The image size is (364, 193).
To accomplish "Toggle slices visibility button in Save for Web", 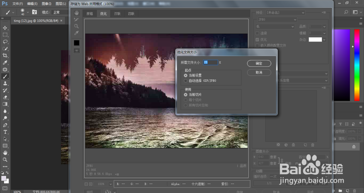I will pos(76,50).
